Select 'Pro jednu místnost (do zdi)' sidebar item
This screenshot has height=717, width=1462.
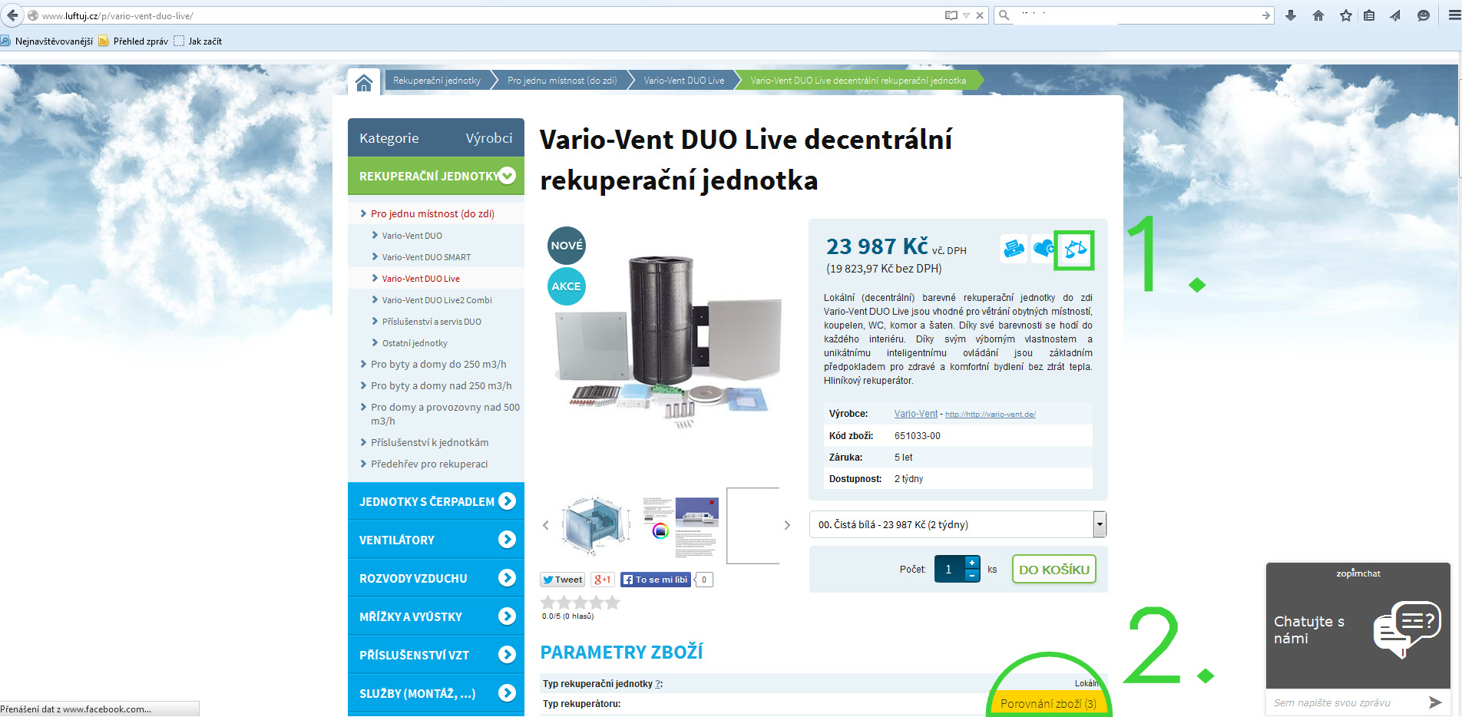[x=432, y=214]
